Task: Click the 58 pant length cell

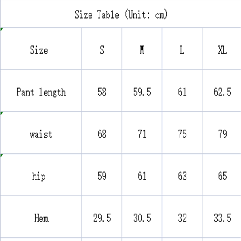Action: tap(102, 92)
